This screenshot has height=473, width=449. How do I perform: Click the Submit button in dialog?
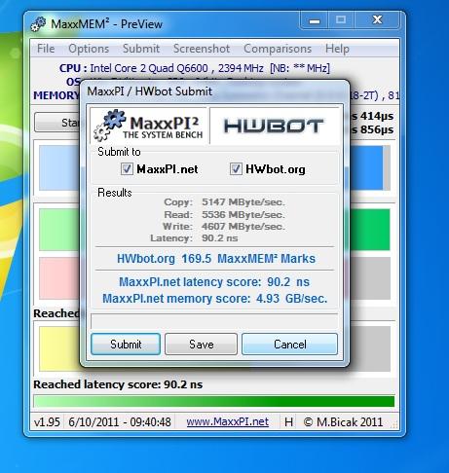coord(126,345)
